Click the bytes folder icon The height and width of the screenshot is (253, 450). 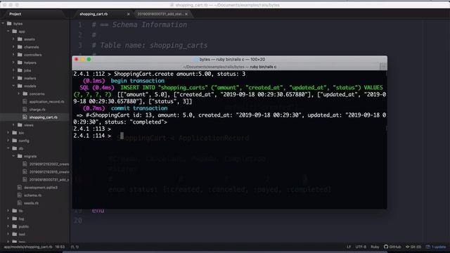[9, 23]
